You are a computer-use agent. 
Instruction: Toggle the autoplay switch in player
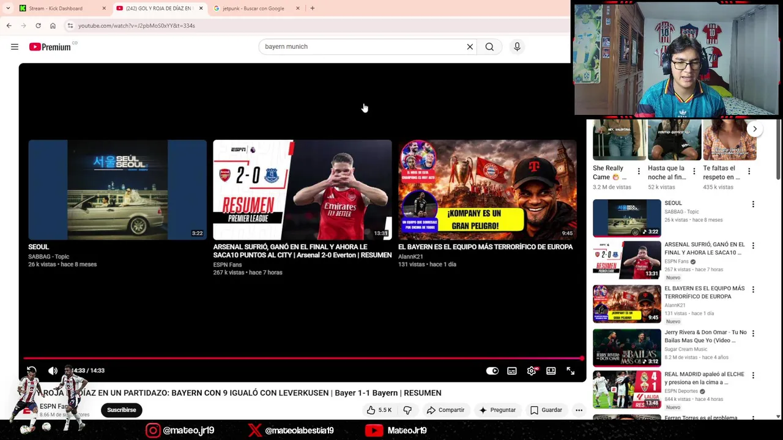tap(492, 371)
